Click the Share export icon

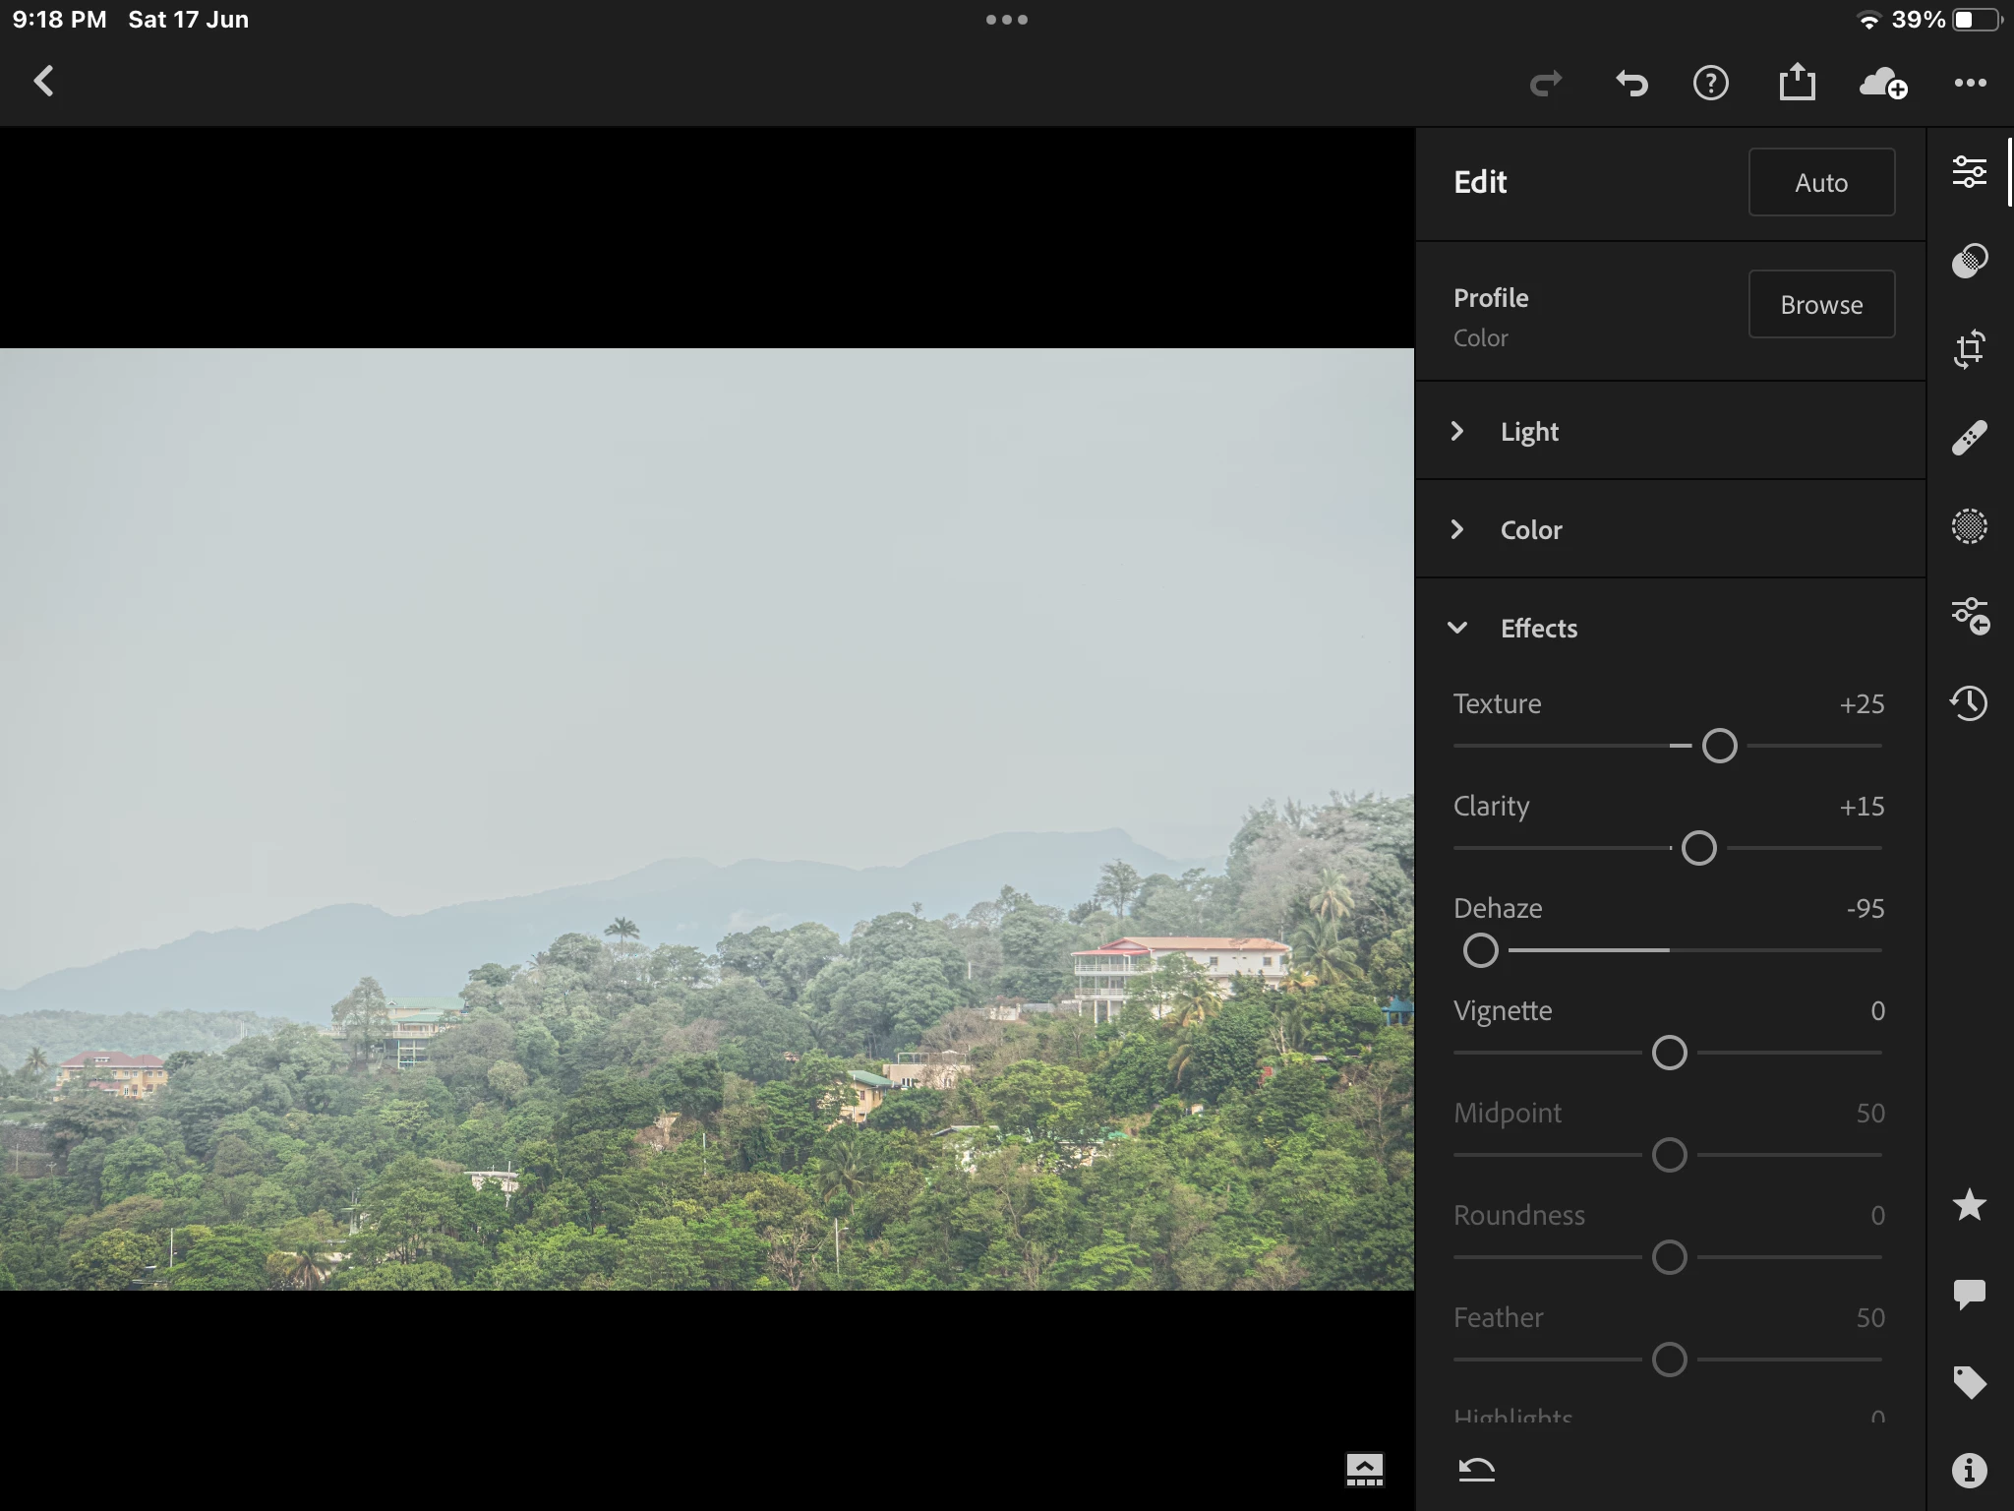point(1797,83)
